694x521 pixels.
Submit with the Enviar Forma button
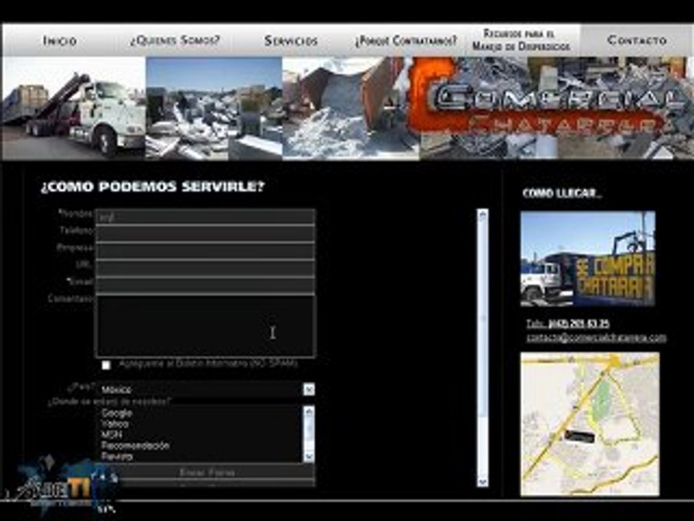pos(207,473)
